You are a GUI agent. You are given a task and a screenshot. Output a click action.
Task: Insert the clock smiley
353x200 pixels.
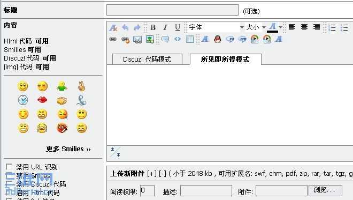point(23,100)
